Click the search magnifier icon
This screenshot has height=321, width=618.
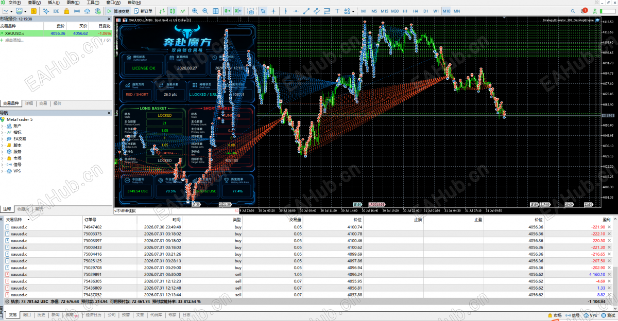click(573, 11)
